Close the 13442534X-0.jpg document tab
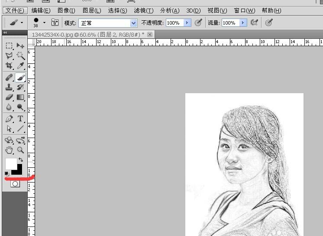323x236 pixels. [150, 35]
